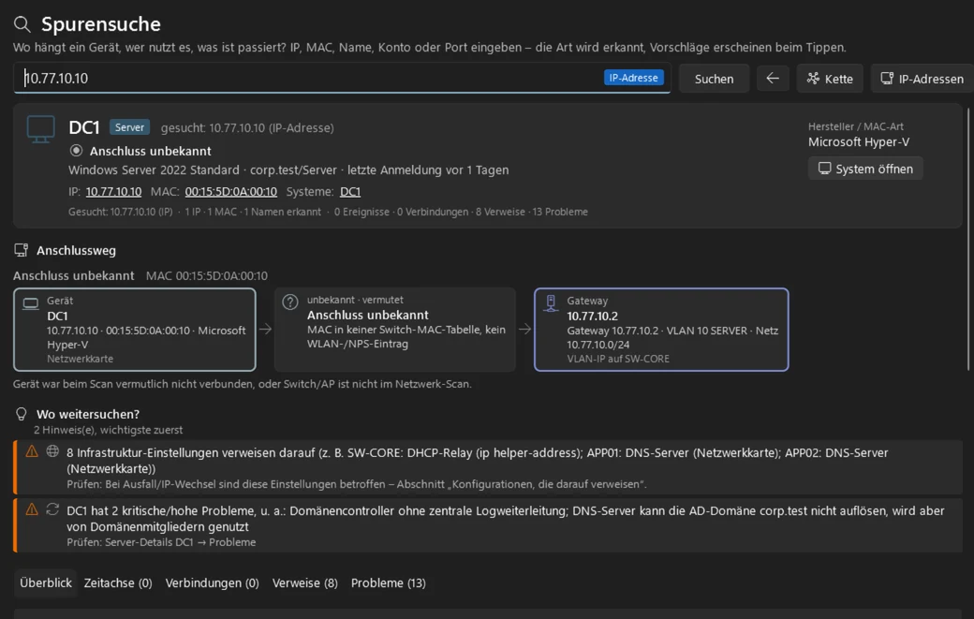Open the 8 Infrastruktur-Einstellungen hint
This screenshot has height=619, width=974.
click(x=488, y=467)
